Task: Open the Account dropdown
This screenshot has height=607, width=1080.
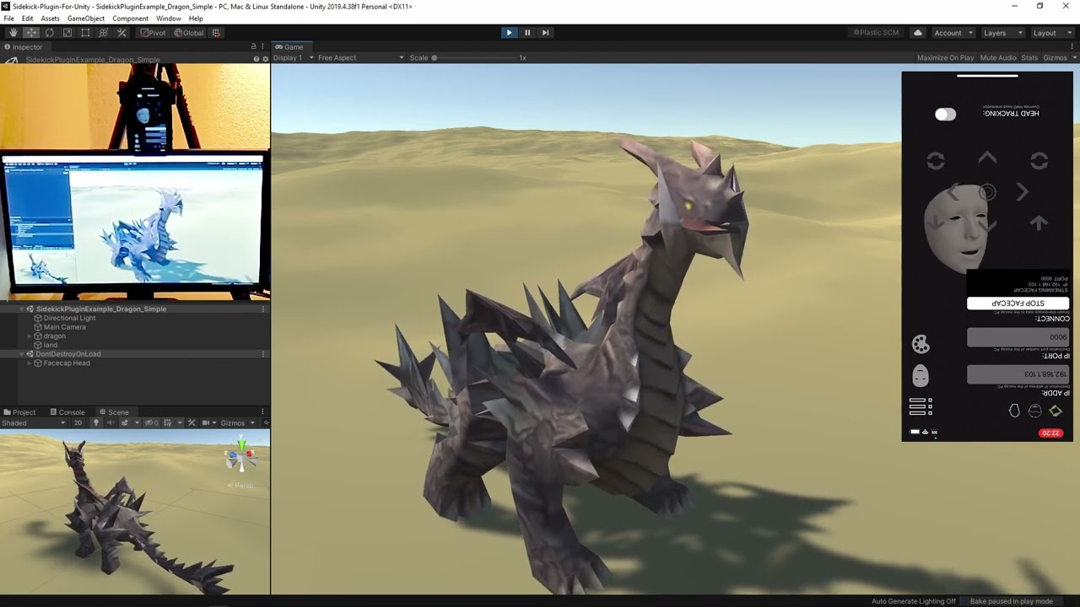Action: point(953,33)
